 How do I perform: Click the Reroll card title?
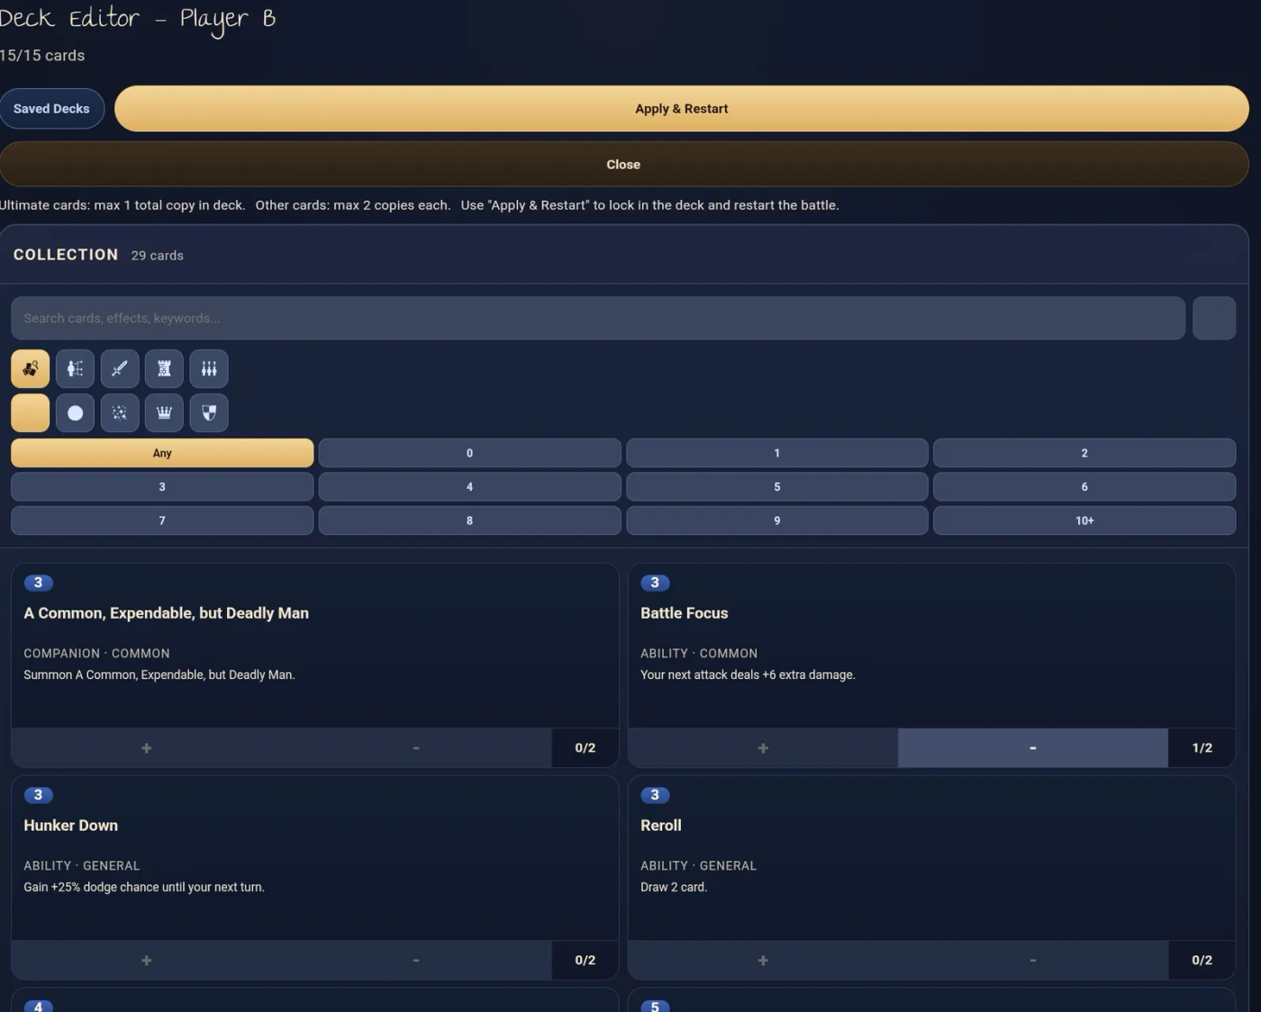pyautogui.click(x=661, y=826)
